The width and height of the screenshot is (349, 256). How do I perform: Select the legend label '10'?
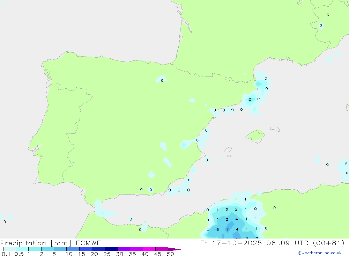click(69, 254)
